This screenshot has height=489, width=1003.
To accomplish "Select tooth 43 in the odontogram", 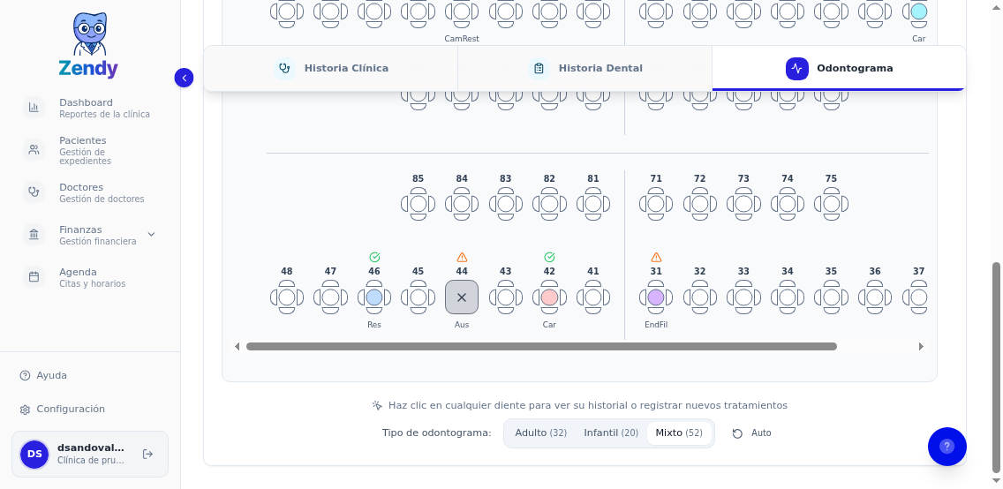I will pyautogui.click(x=505, y=297).
